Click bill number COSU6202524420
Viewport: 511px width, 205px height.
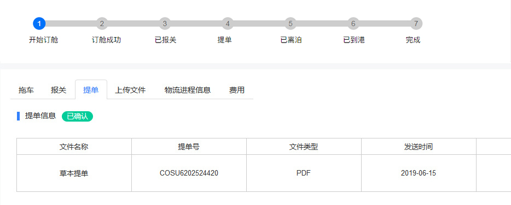point(189,173)
